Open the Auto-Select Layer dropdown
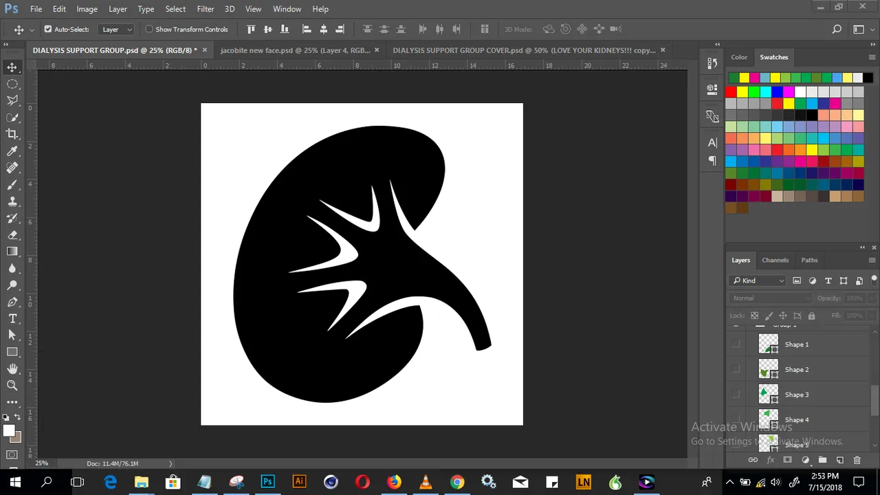This screenshot has height=495, width=880. point(117,29)
